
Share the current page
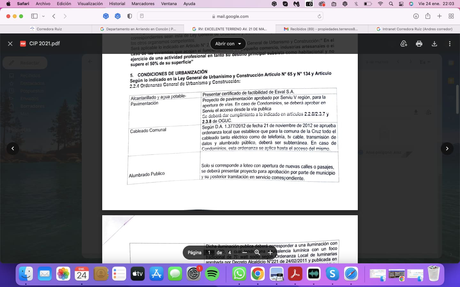(428, 16)
